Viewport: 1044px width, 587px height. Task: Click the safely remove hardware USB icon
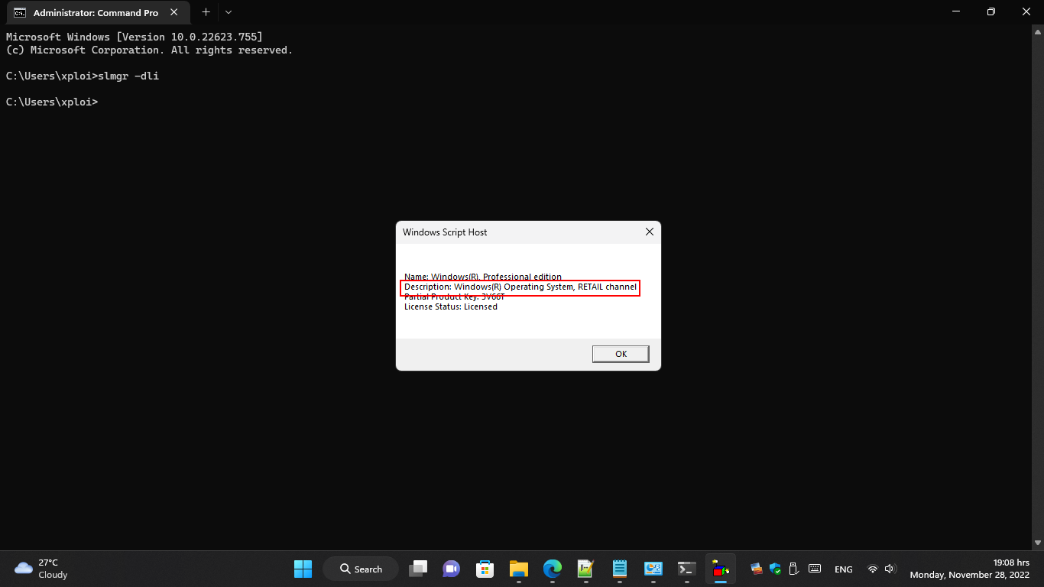coord(793,569)
